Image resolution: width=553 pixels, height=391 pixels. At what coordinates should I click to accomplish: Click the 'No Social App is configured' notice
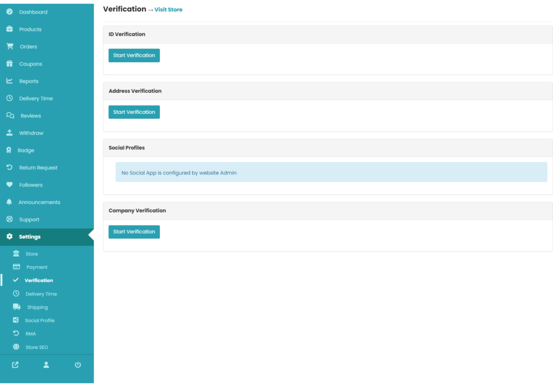click(x=331, y=172)
